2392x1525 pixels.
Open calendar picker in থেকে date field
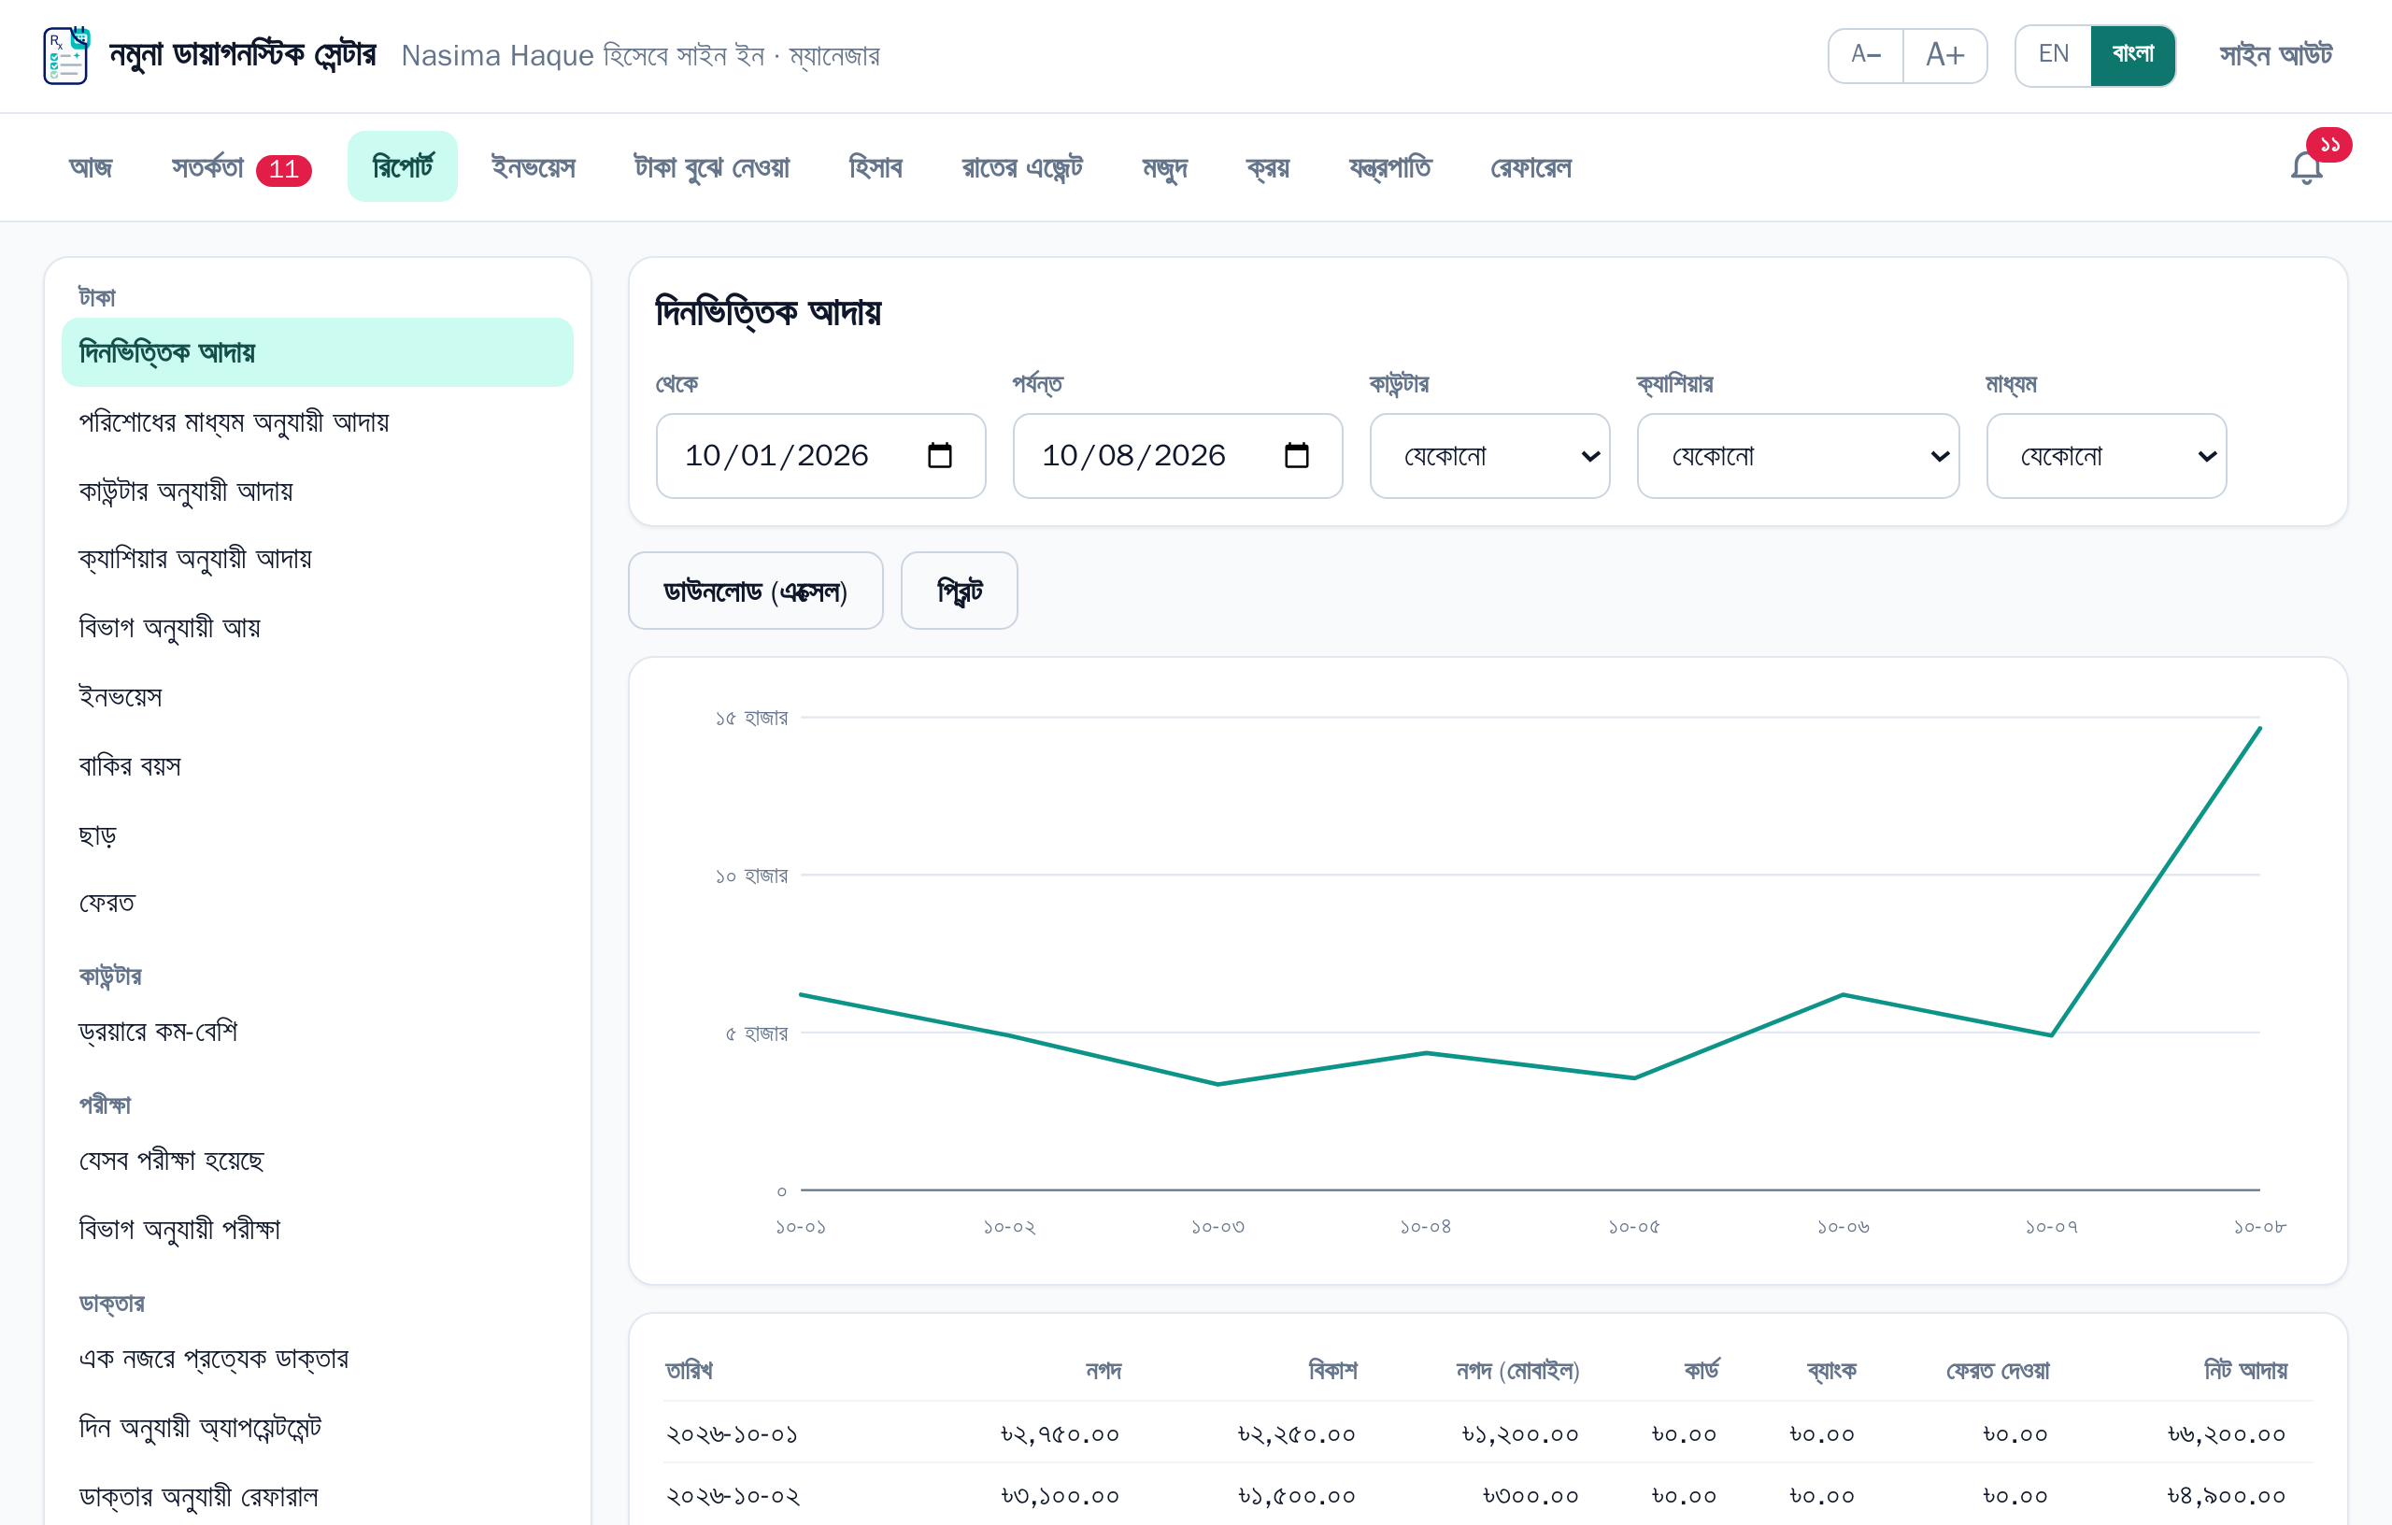click(x=939, y=456)
